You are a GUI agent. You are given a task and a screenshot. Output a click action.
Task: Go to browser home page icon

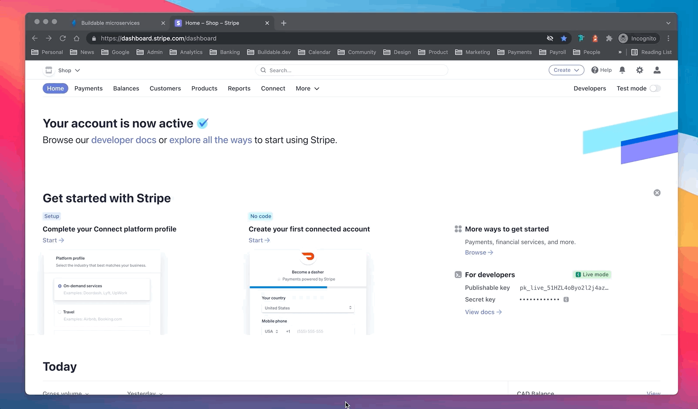tap(77, 38)
